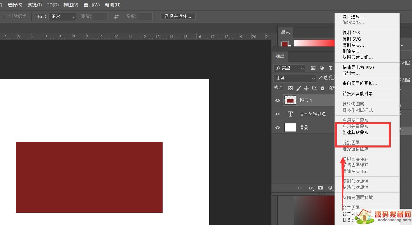412x225 pixels.
Task: Open the 滤镜(T) menu
Action: click(34, 5)
